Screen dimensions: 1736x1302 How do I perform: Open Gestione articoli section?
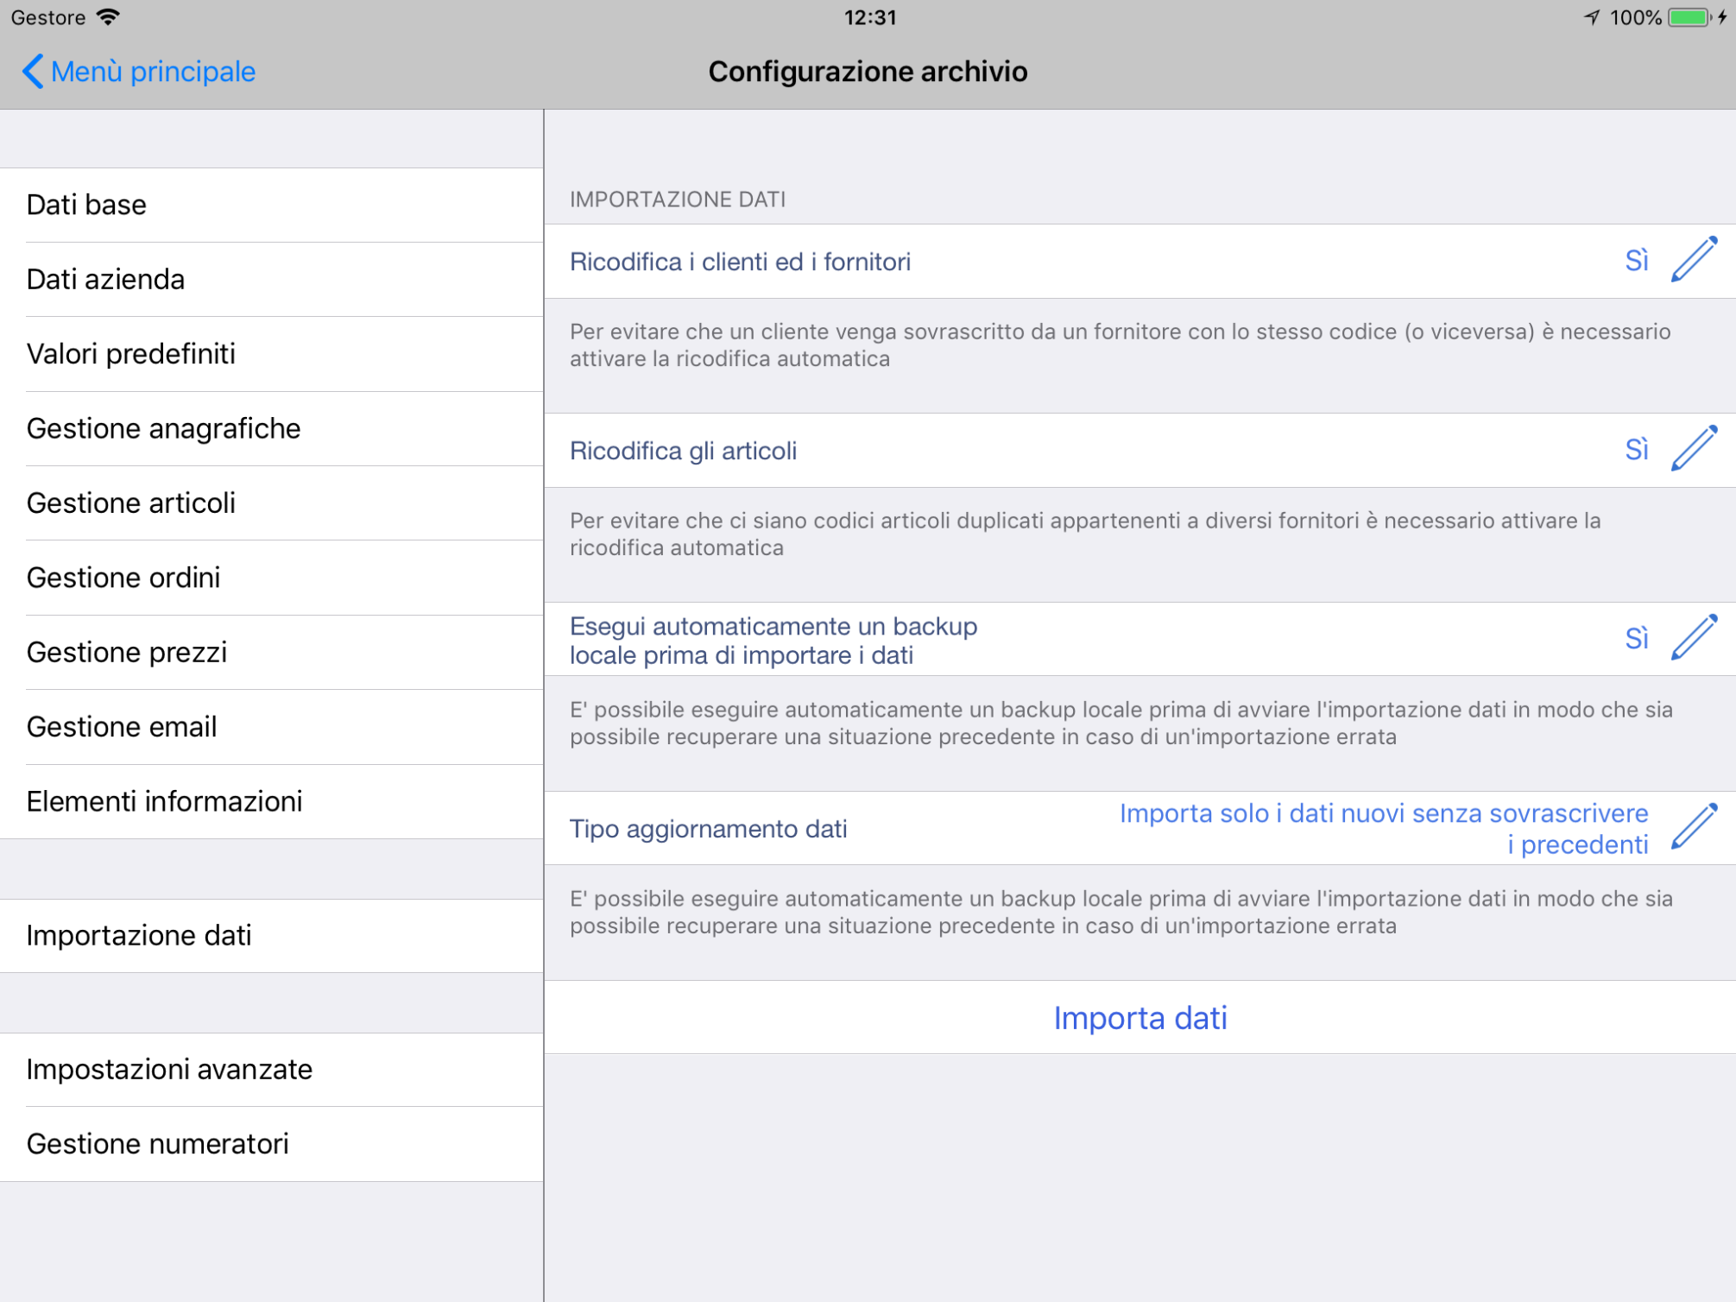coord(271,502)
